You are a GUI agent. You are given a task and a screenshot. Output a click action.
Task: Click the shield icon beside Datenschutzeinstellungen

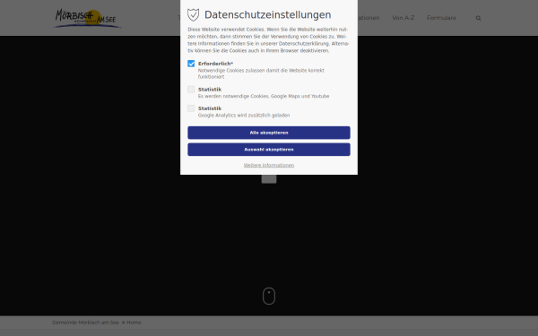coord(193,14)
